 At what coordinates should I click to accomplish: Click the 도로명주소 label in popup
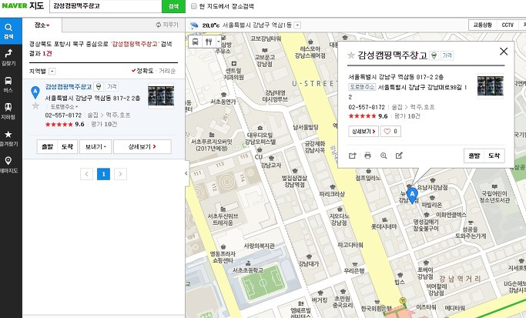click(362, 87)
